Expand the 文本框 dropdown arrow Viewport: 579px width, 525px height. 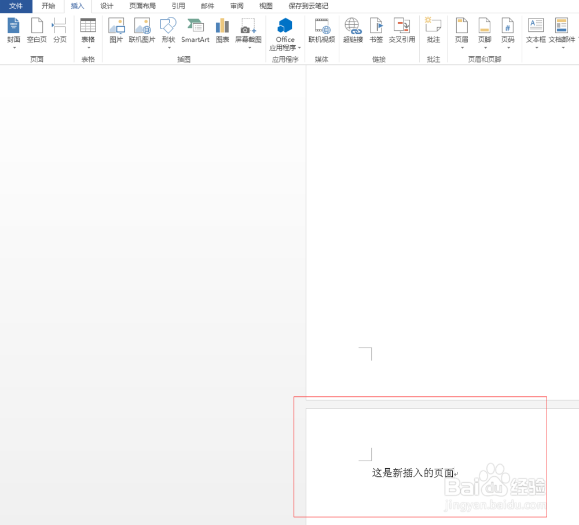coord(537,48)
